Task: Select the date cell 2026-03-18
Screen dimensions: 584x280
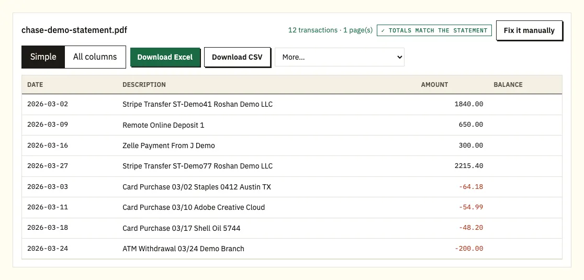Action: (48, 228)
